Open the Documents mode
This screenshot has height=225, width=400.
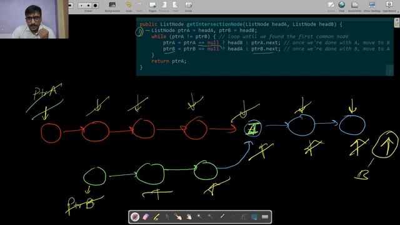(354, 7)
